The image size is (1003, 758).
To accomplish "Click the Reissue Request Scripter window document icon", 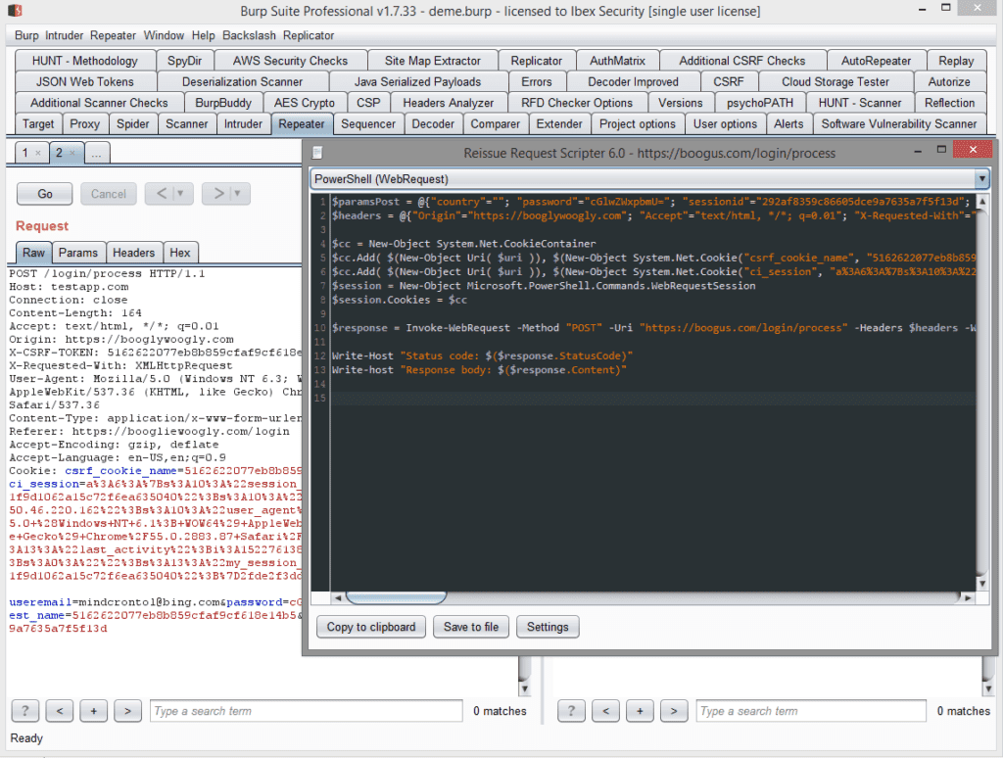I will point(317,153).
